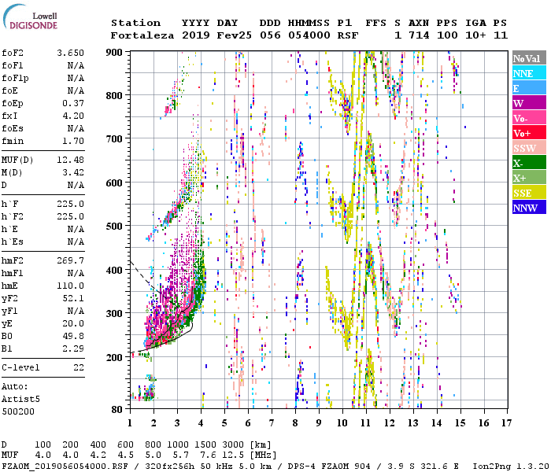Viewport: 551px width, 472px height.
Task: Click the foEp value 0.37
Action: (x=73, y=103)
